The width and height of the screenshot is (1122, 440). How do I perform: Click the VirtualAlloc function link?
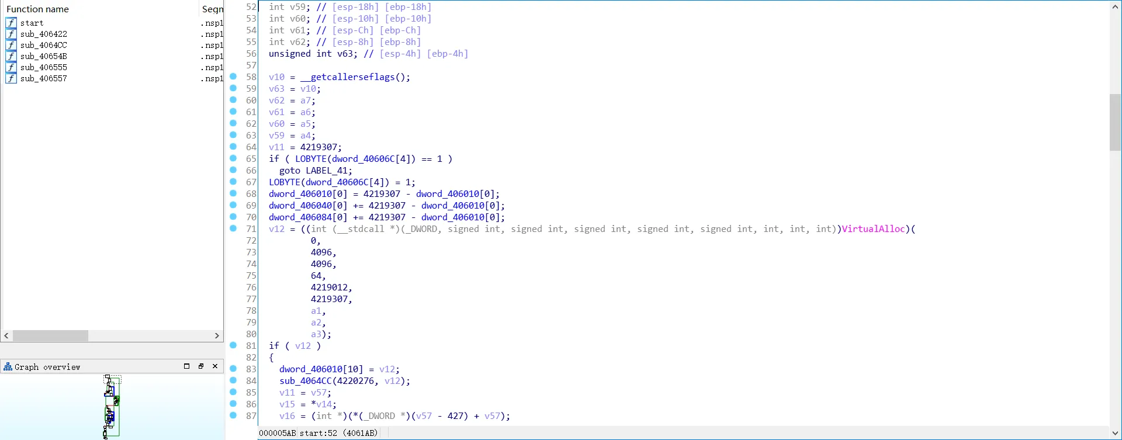(x=873, y=229)
